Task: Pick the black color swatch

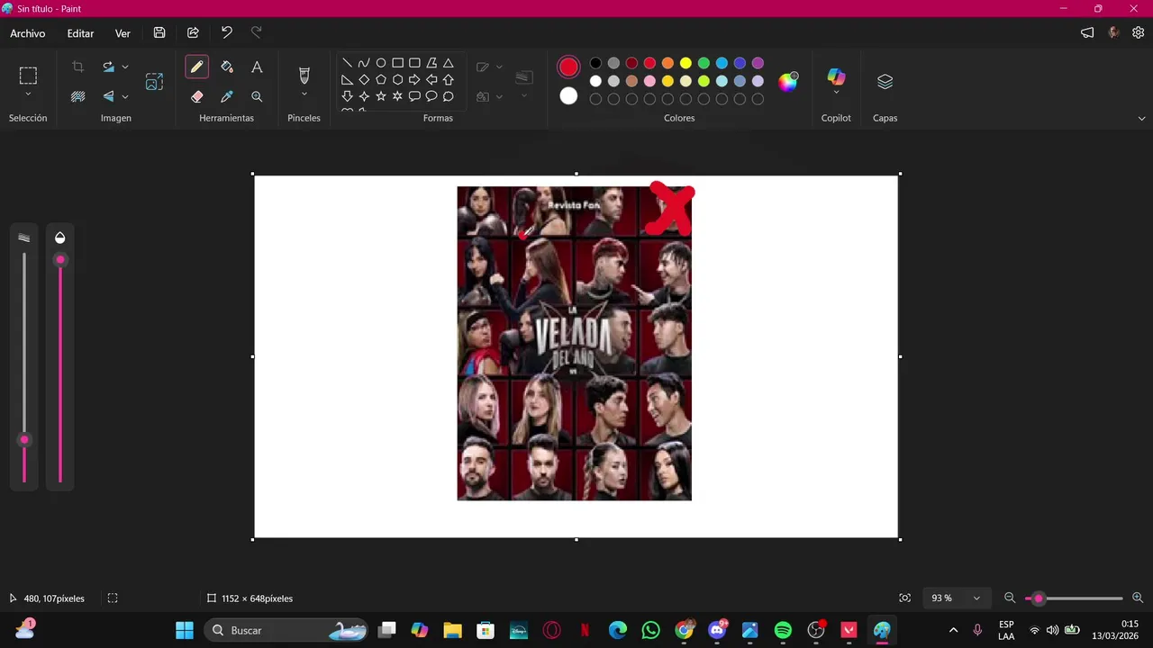Action: pyautogui.click(x=595, y=63)
